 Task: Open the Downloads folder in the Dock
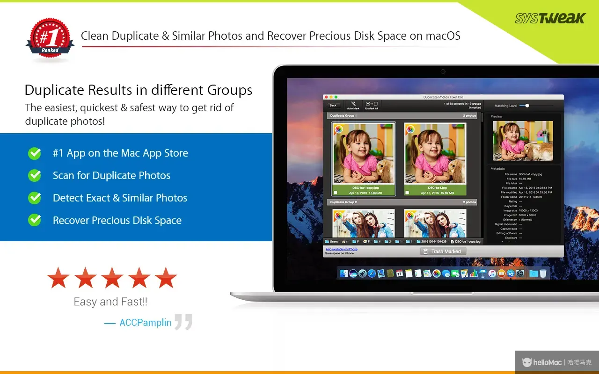click(533, 273)
